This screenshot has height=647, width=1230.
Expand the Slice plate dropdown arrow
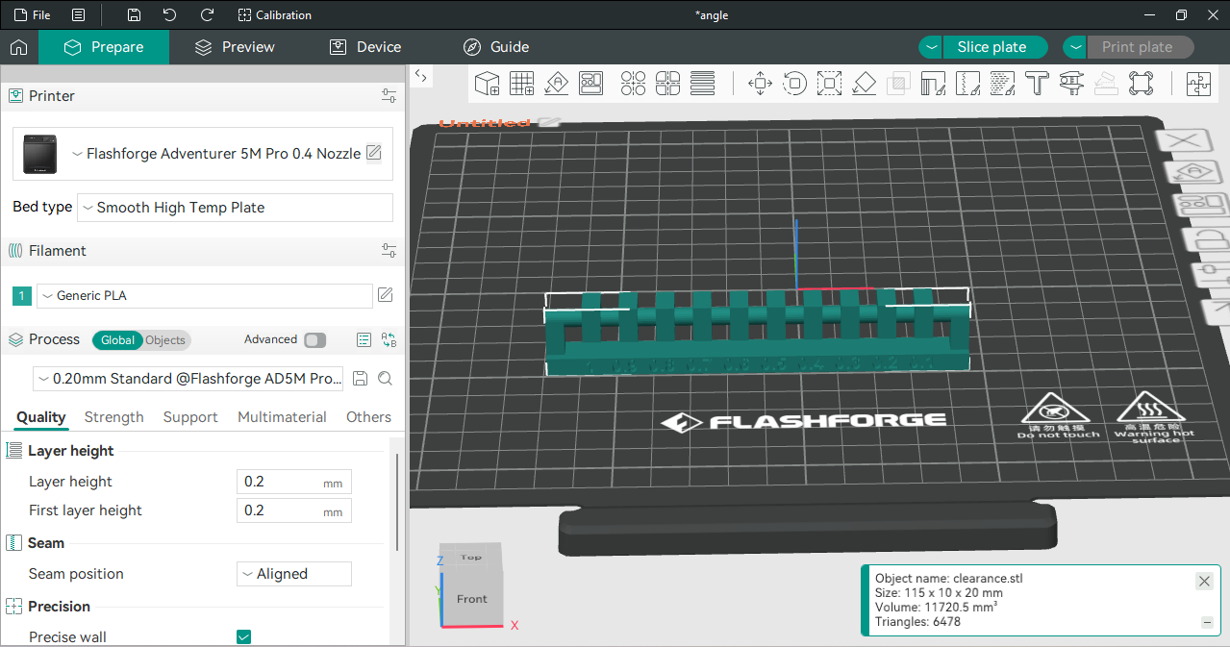pos(930,47)
